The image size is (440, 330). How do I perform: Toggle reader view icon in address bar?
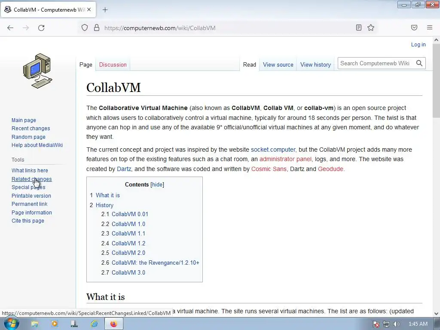(x=359, y=27)
